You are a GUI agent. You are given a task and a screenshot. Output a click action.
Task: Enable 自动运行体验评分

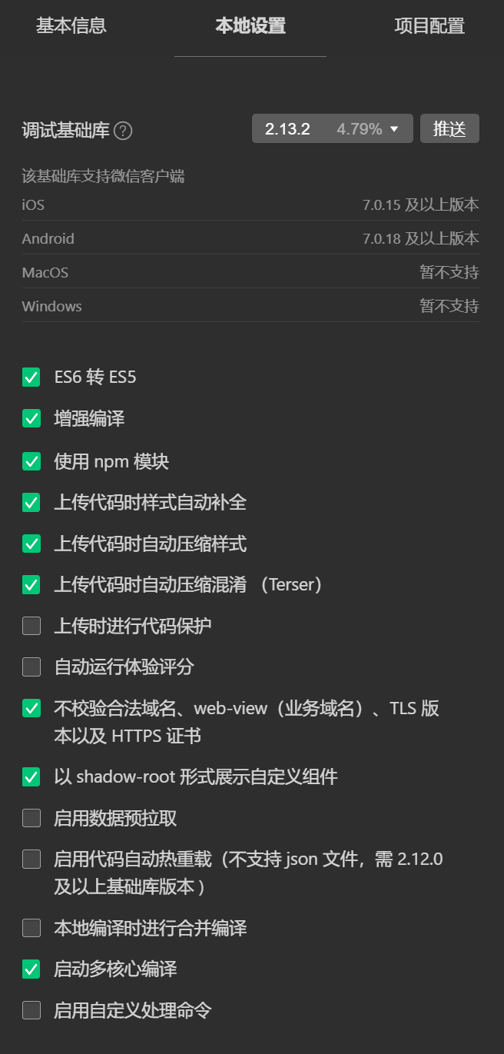pos(31,667)
